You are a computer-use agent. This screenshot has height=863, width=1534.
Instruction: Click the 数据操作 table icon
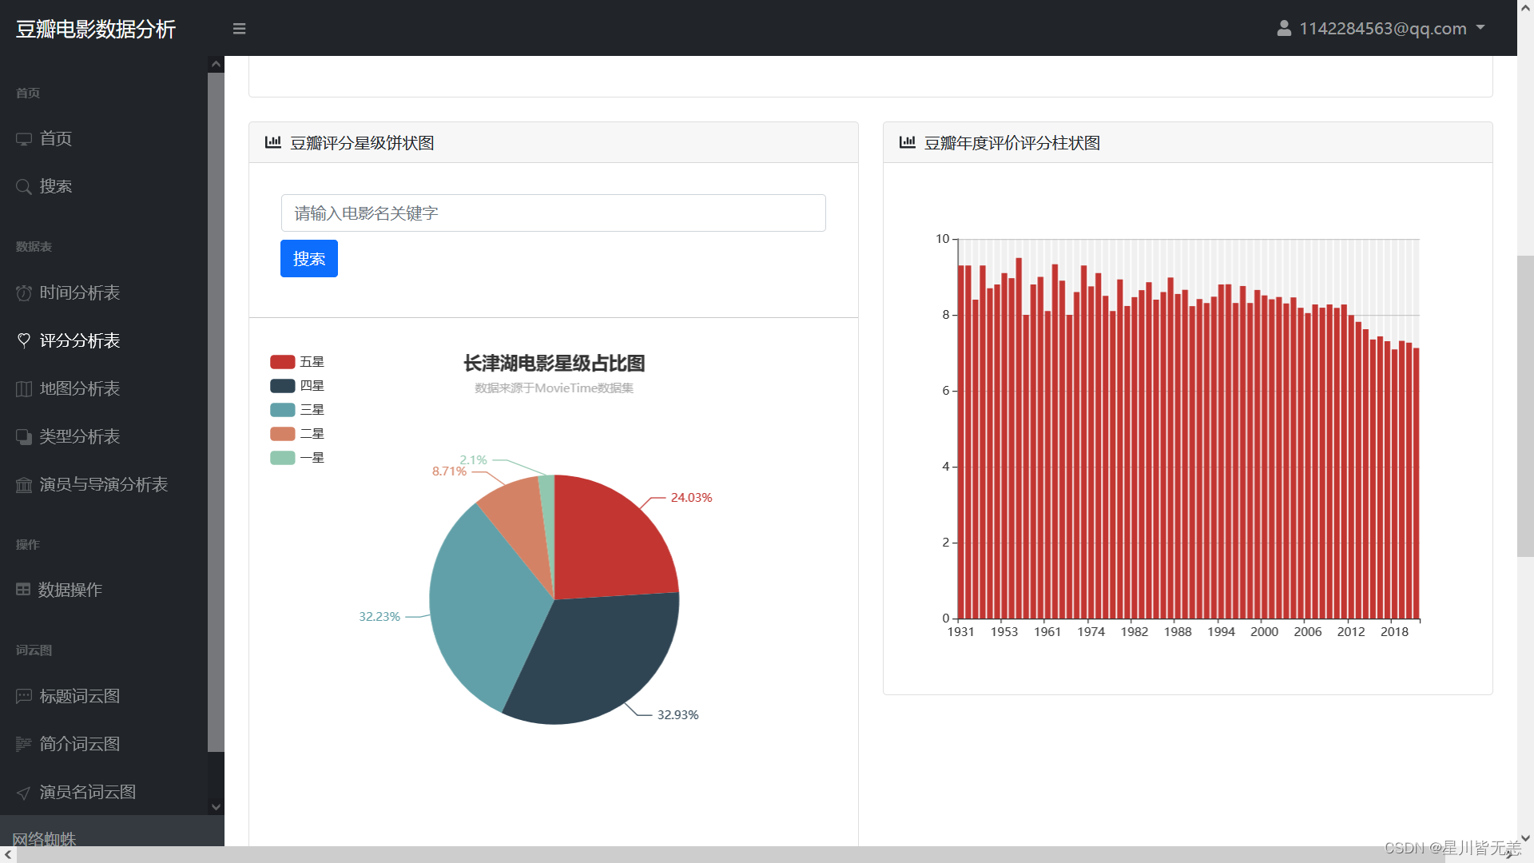(x=23, y=590)
